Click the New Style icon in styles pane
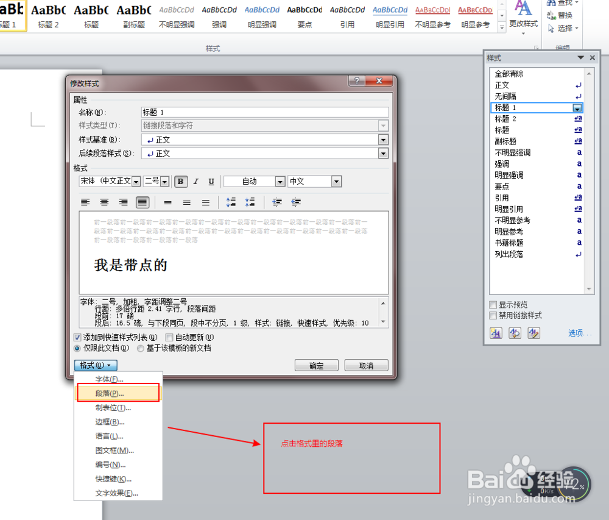This screenshot has height=520, width=609. coord(495,333)
